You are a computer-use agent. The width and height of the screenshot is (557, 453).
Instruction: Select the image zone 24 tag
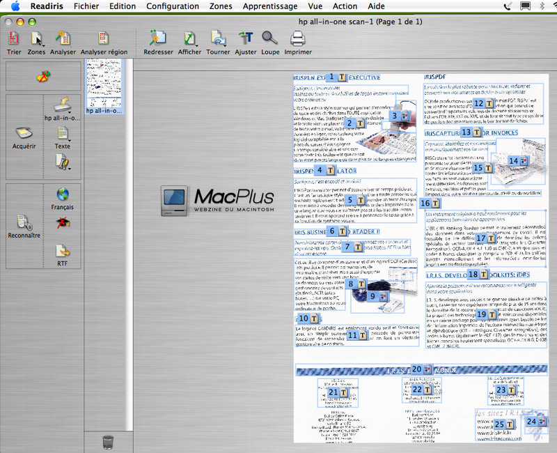pyautogui.click(x=536, y=422)
